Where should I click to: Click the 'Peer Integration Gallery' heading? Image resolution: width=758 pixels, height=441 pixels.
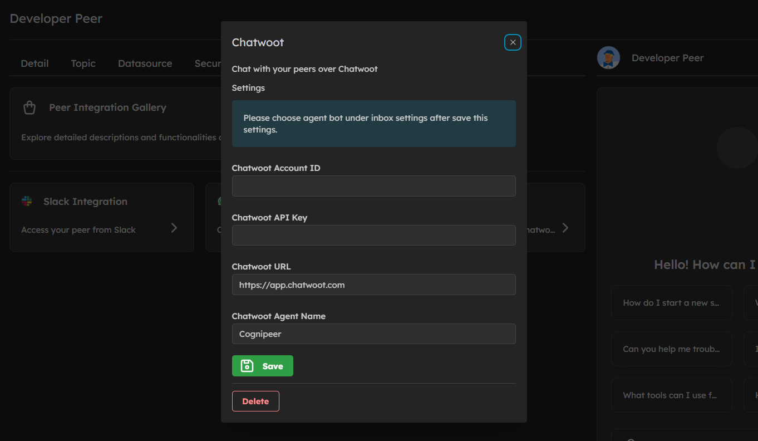coord(107,107)
